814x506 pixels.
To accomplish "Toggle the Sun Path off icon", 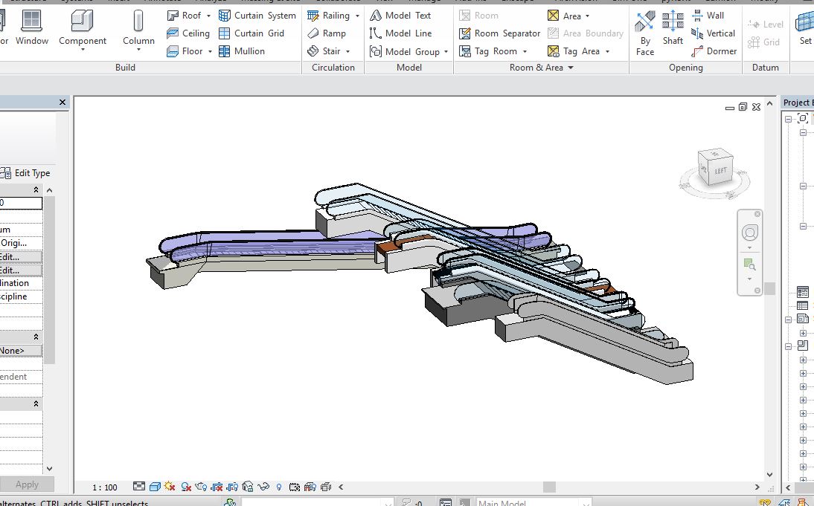I will (170, 487).
